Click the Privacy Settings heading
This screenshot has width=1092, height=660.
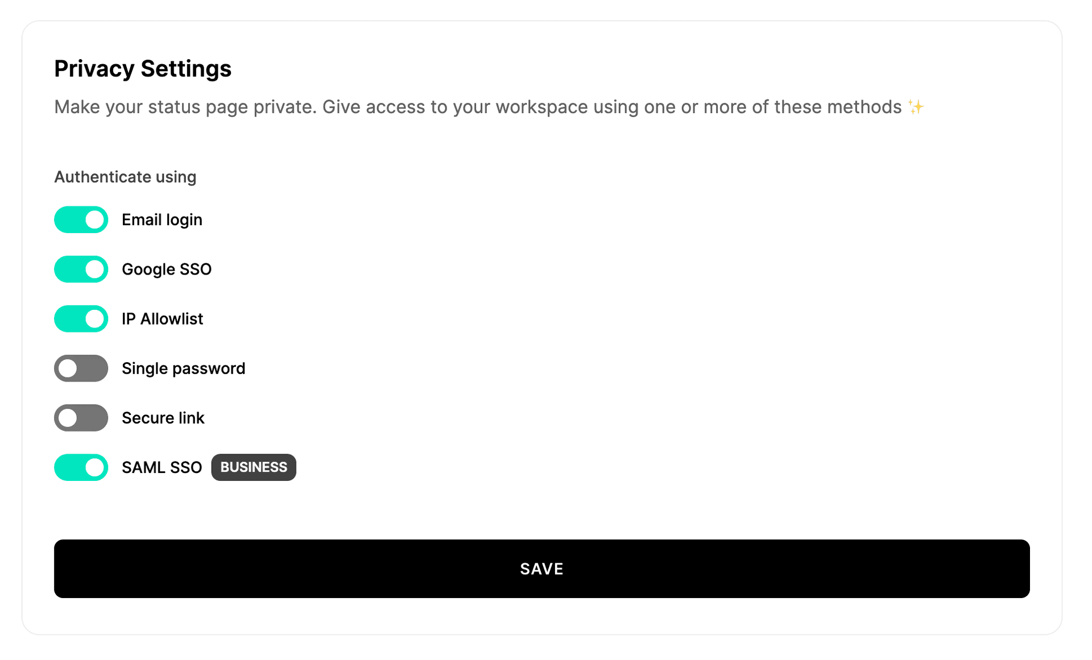(x=143, y=68)
